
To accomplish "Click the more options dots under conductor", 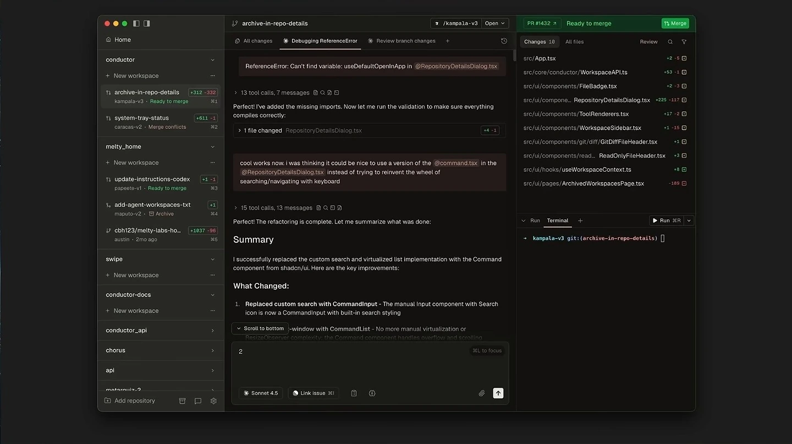I will [x=212, y=76].
